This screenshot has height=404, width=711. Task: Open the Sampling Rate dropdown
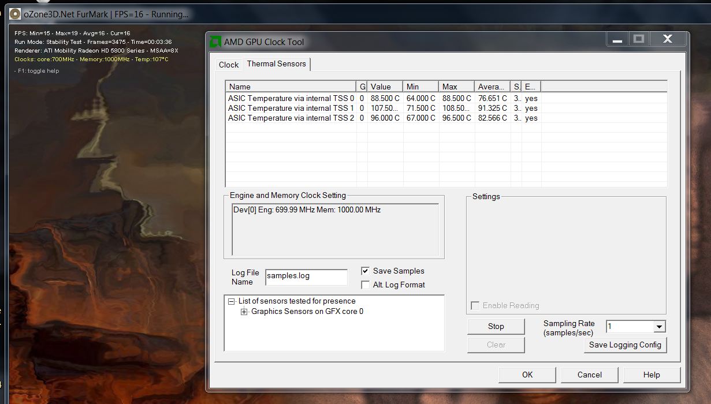tap(659, 327)
